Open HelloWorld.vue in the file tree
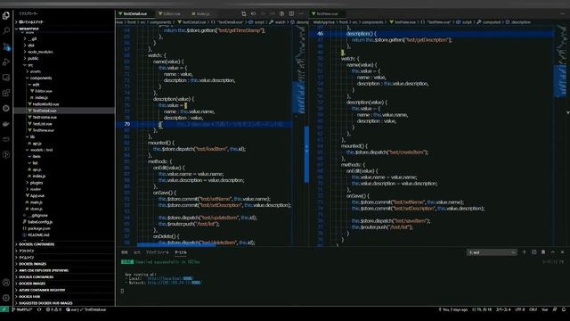The width and height of the screenshot is (570, 321). pyautogui.click(x=45, y=104)
